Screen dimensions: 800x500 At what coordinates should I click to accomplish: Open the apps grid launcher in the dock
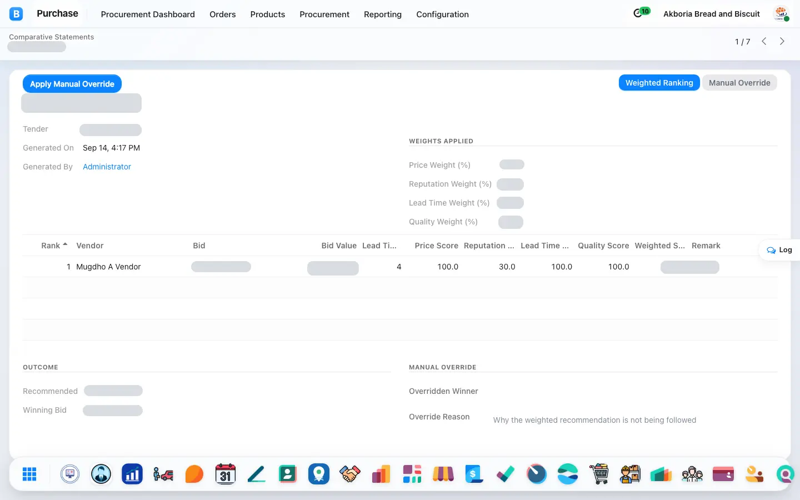click(x=29, y=474)
